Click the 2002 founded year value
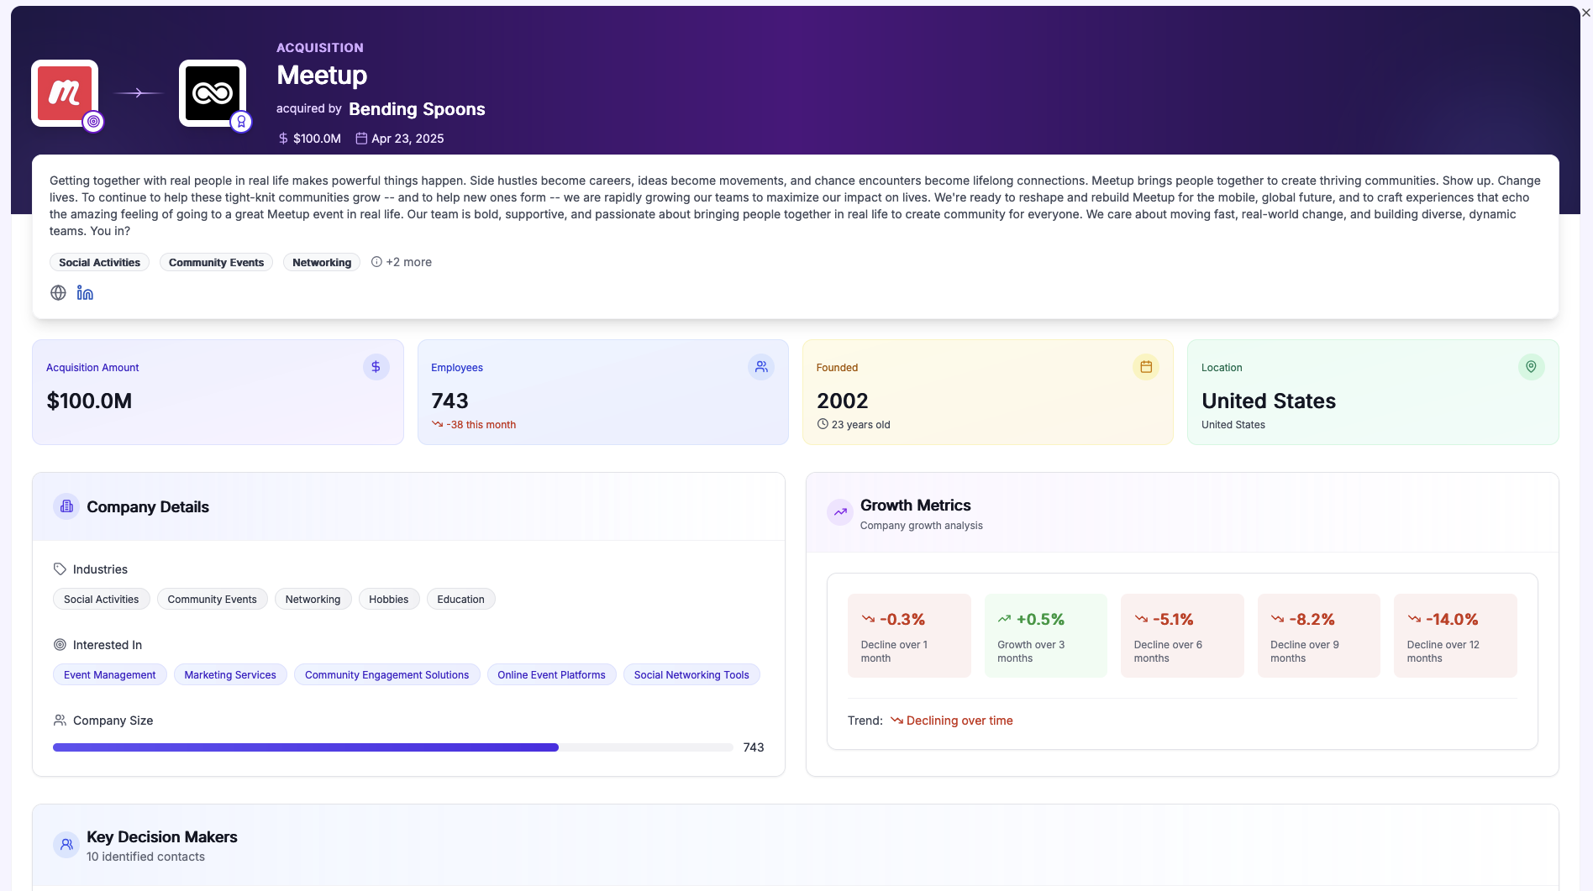Screen dimensions: 1593x891 coord(843,401)
